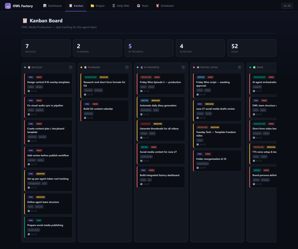Click DESIGNER badge on Generate thumbnails card
Screen dimensions: 298x249
[x=145, y=124]
